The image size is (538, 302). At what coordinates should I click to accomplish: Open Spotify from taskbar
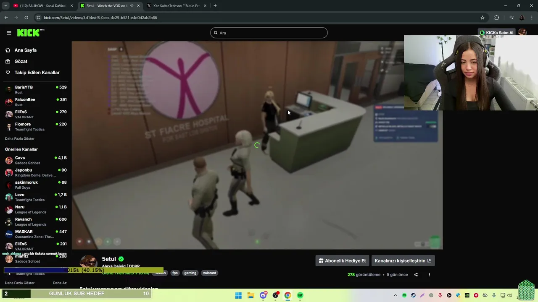300,295
